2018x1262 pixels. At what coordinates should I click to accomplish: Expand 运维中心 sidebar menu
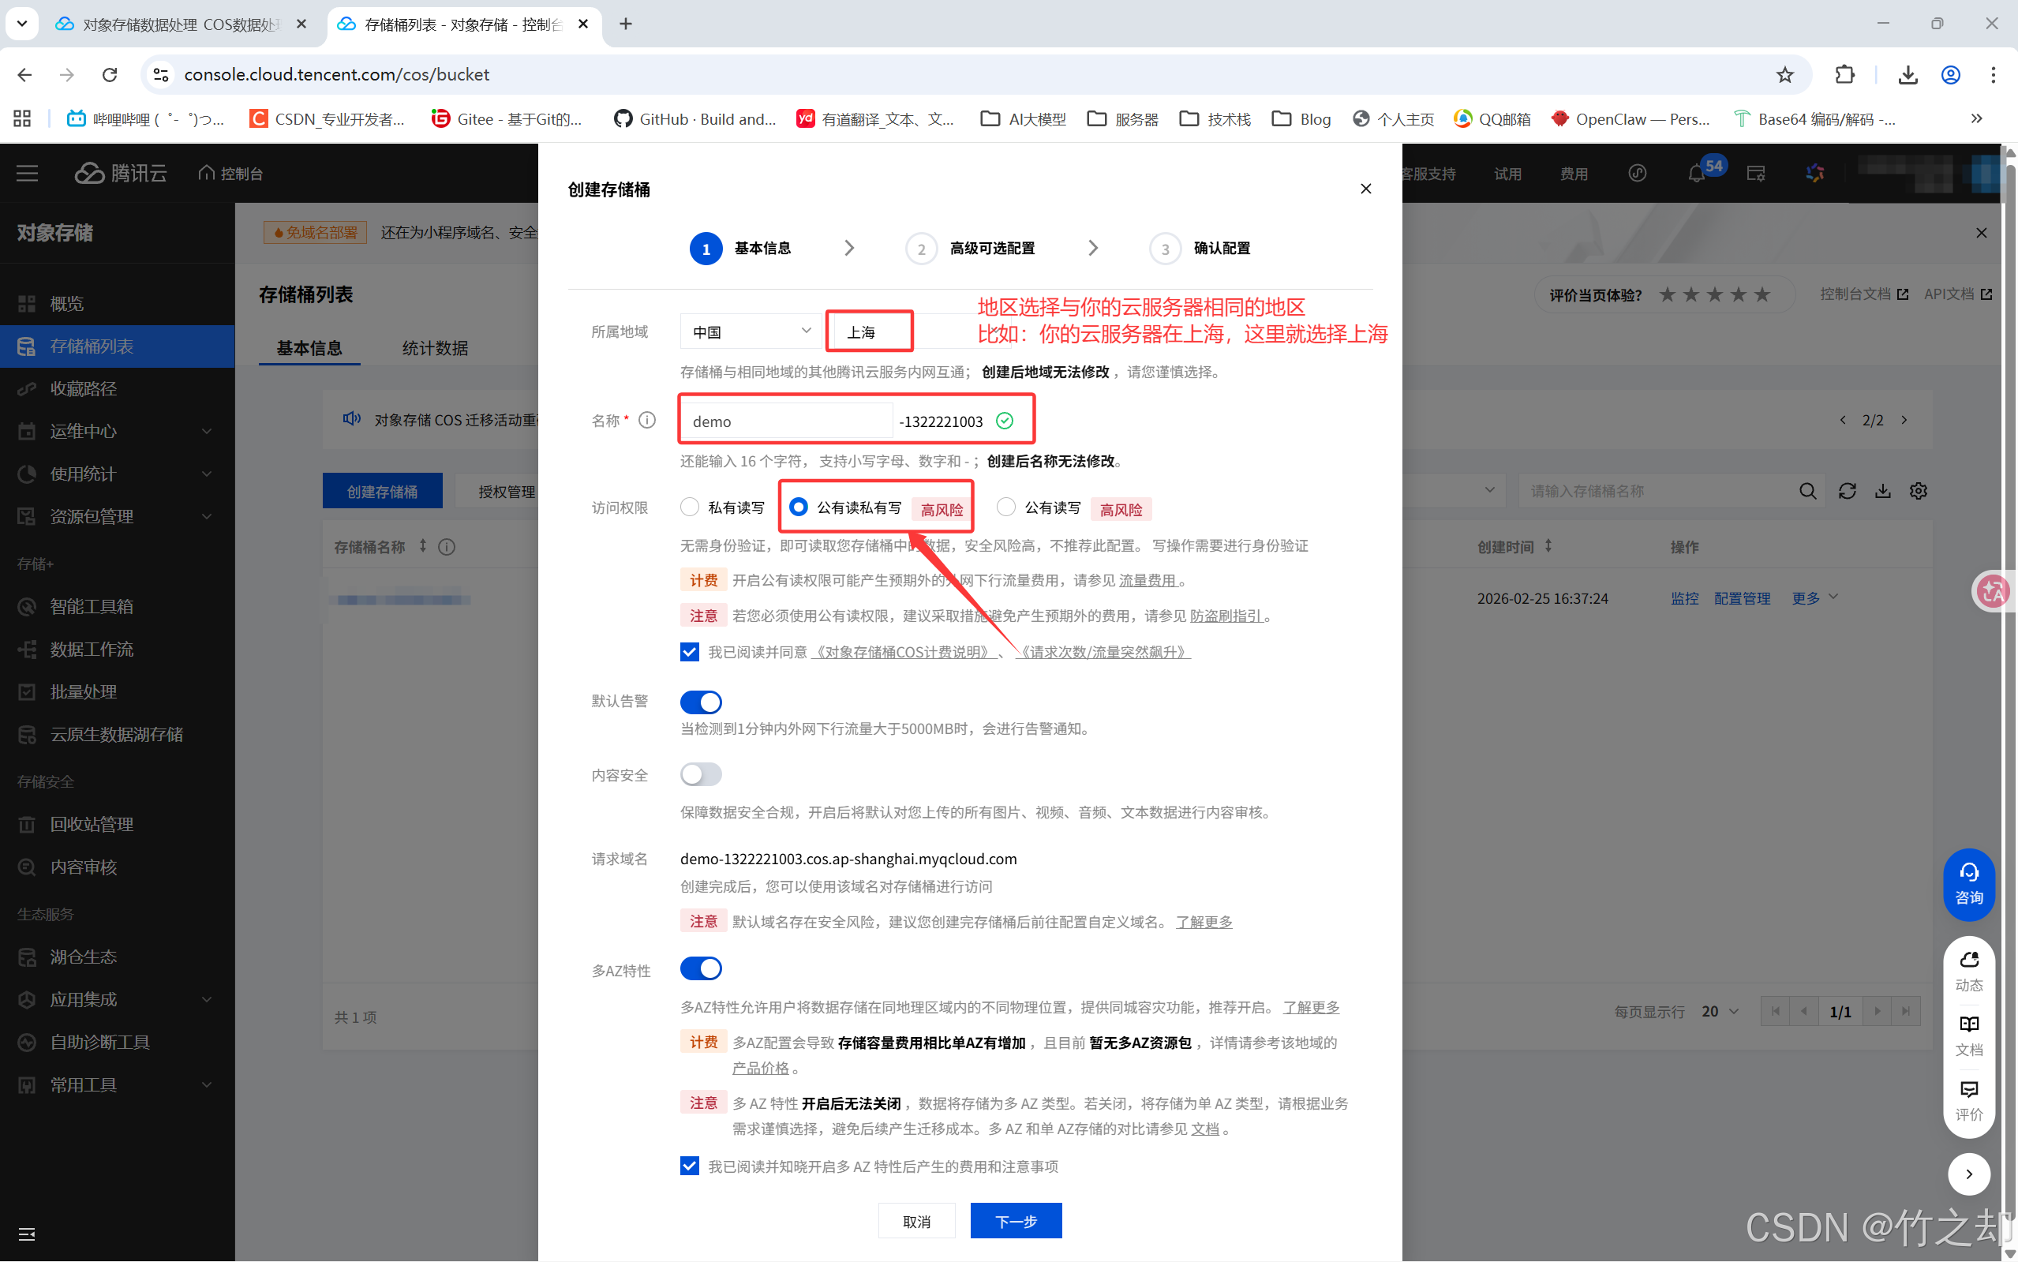(117, 431)
